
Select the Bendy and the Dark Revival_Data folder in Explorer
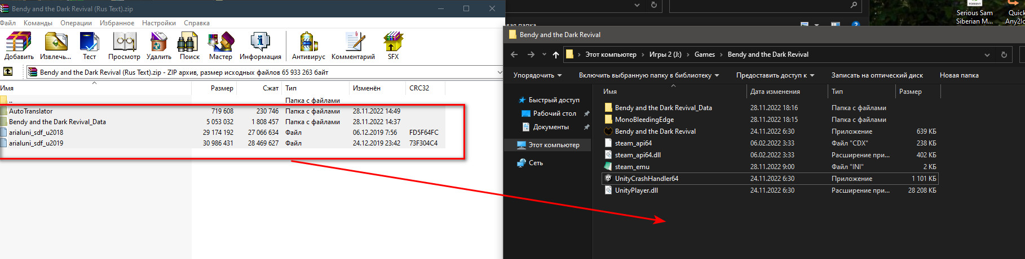[x=663, y=108]
